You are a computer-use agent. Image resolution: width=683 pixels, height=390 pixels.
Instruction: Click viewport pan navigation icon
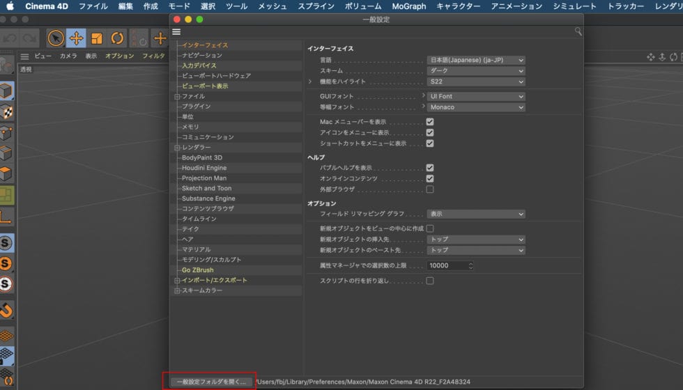[651, 57]
